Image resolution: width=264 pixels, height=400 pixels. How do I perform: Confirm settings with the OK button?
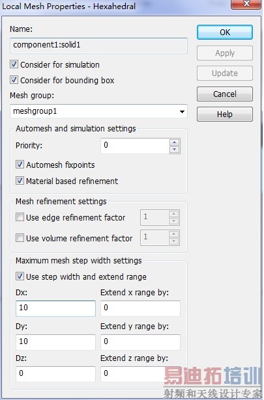[225, 33]
